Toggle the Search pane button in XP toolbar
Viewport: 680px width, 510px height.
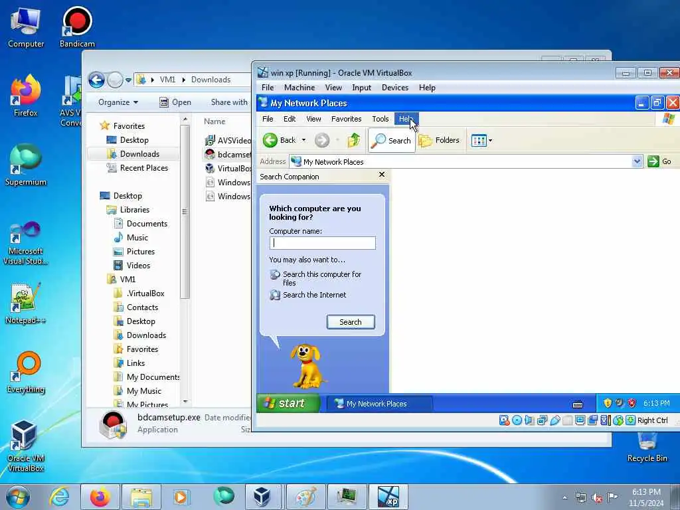[392, 140]
